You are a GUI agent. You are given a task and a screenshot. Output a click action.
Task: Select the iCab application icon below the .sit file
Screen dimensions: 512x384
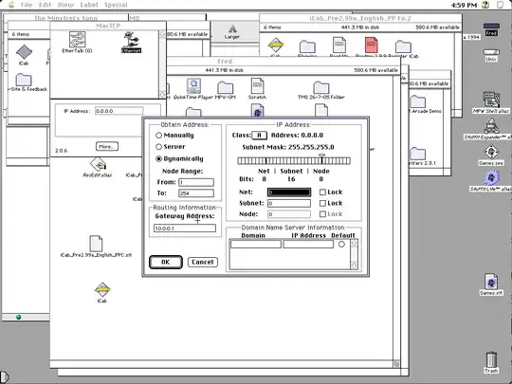click(x=102, y=289)
